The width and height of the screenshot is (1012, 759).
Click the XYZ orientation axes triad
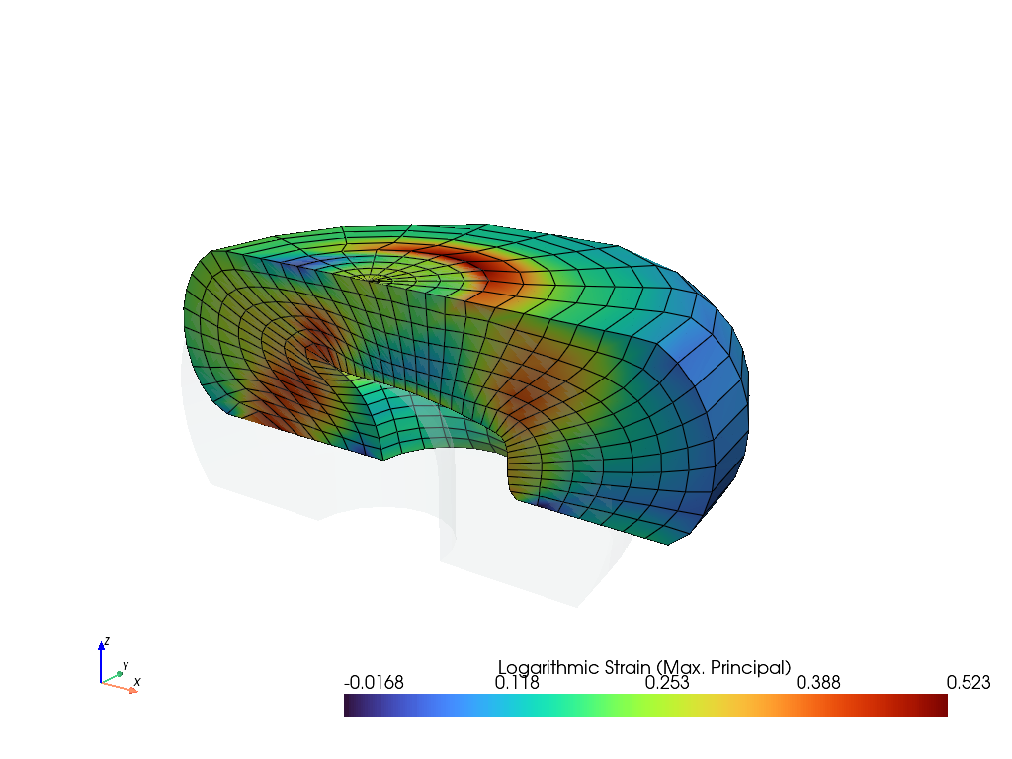[x=120, y=666]
